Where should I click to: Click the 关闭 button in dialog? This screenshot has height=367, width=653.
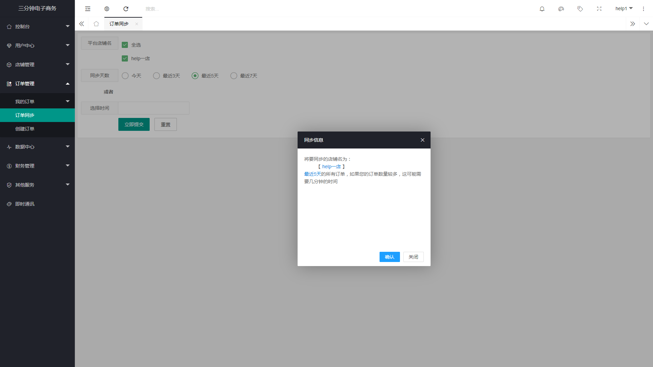(413, 257)
